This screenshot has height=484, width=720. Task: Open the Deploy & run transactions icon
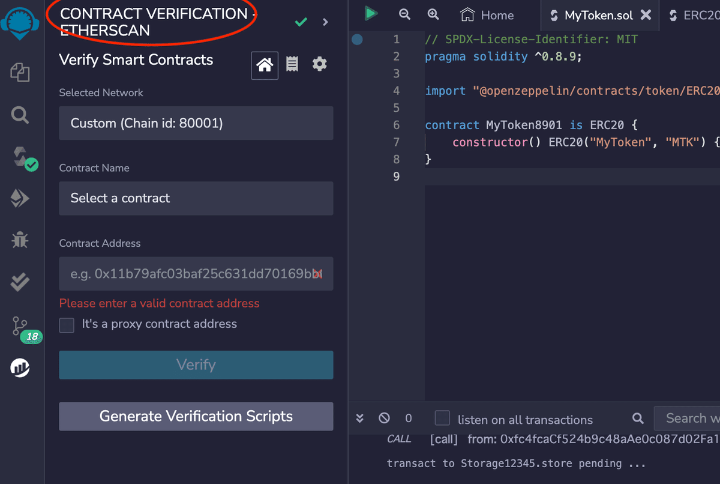20,199
